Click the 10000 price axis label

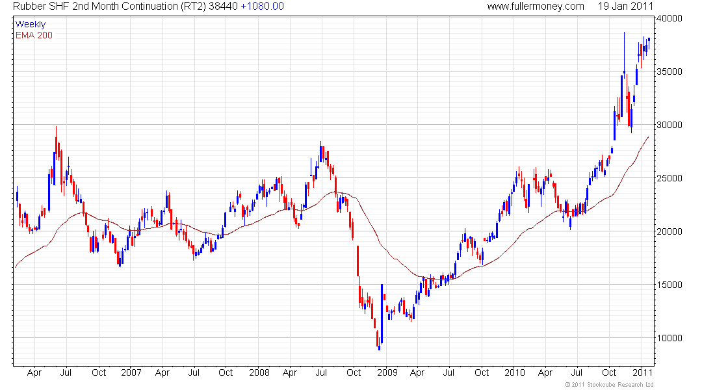670,339
